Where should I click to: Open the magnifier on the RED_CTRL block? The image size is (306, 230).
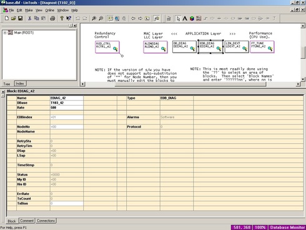click(115, 49)
